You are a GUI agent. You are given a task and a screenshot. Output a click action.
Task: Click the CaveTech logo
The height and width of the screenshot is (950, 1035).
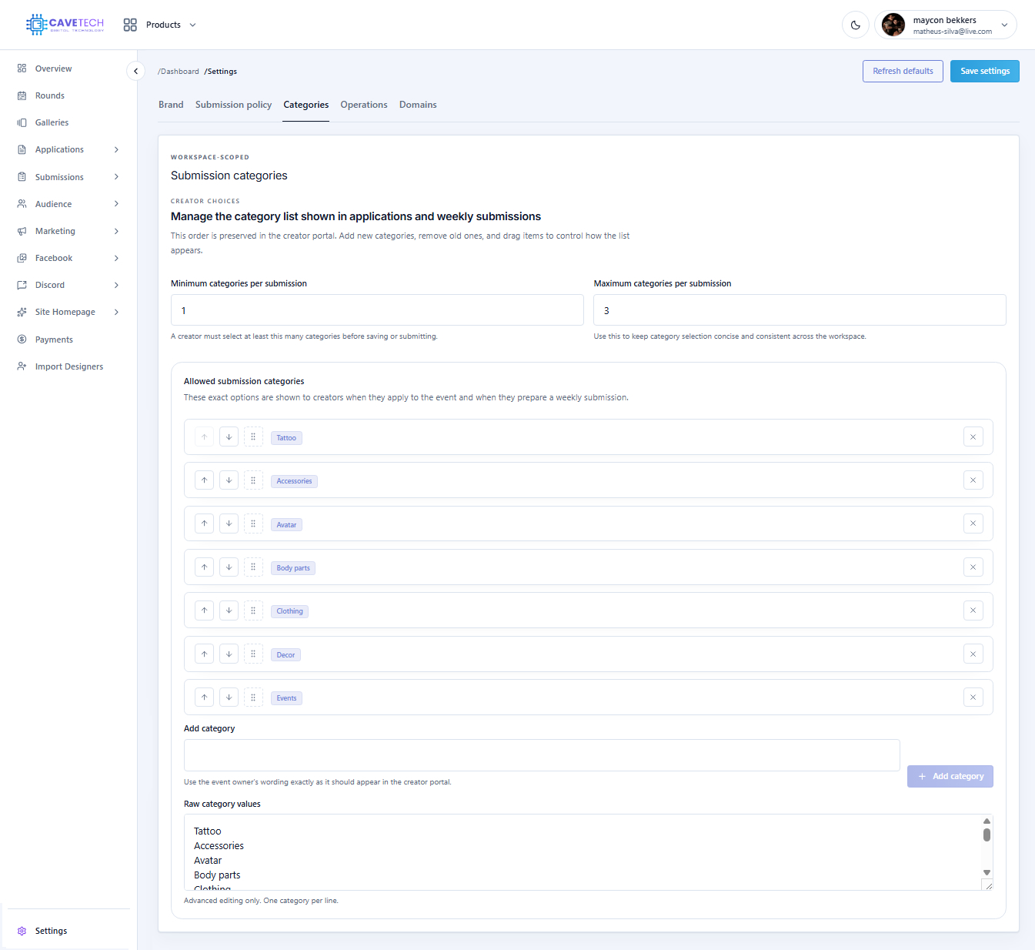tap(65, 25)
